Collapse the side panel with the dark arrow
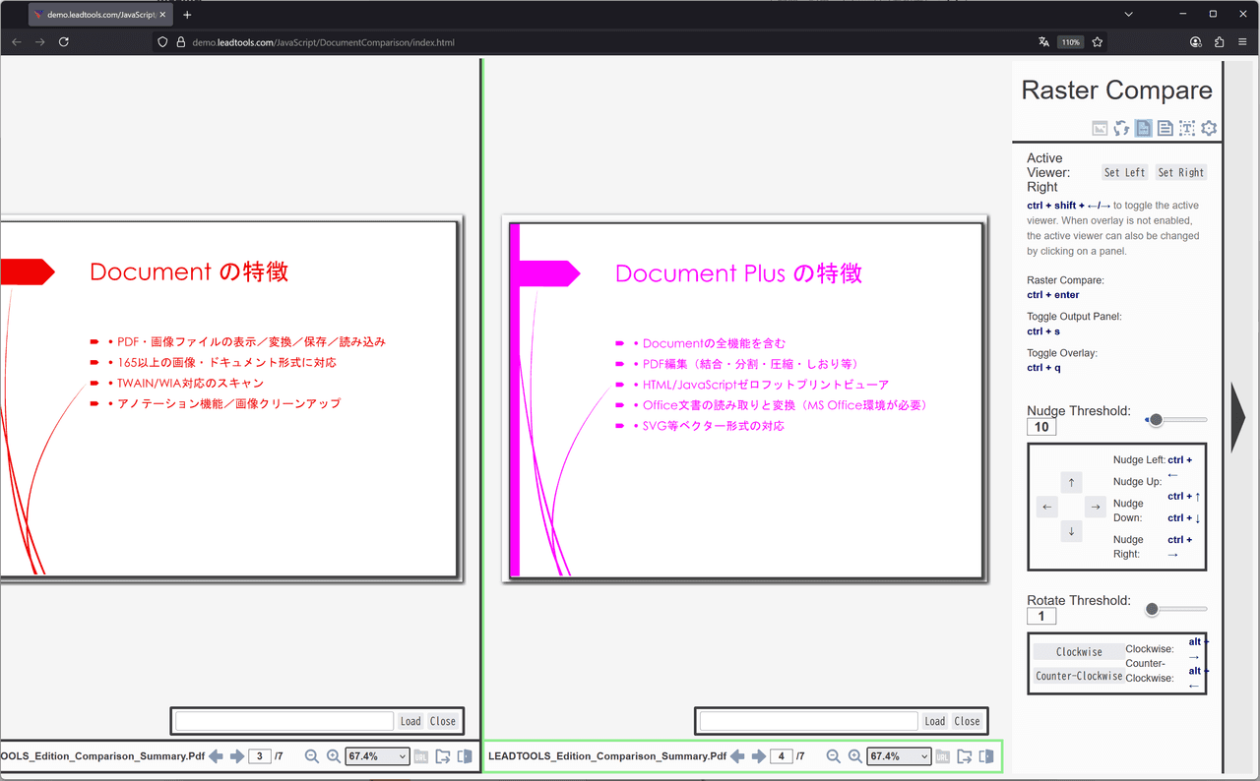This screenshot has width=1260, height=781. click(x=1237, y=418)
